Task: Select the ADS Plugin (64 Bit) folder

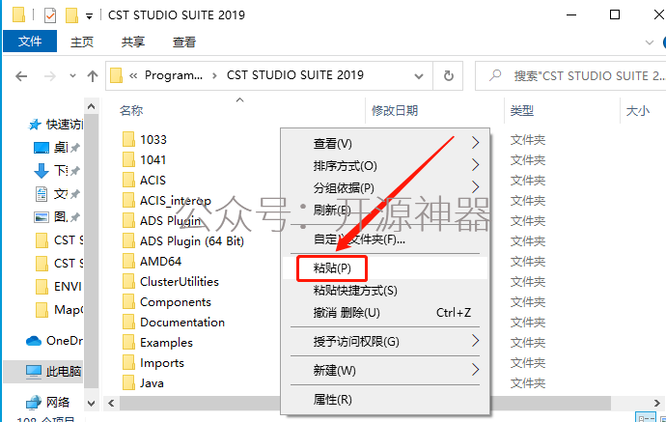Action: pos(192,241)
